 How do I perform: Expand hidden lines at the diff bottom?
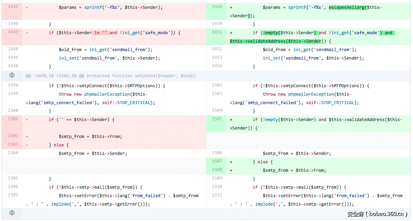point(12,213)
